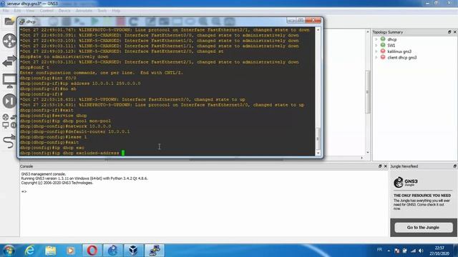Float the Console dock panel

coord(380,166)
